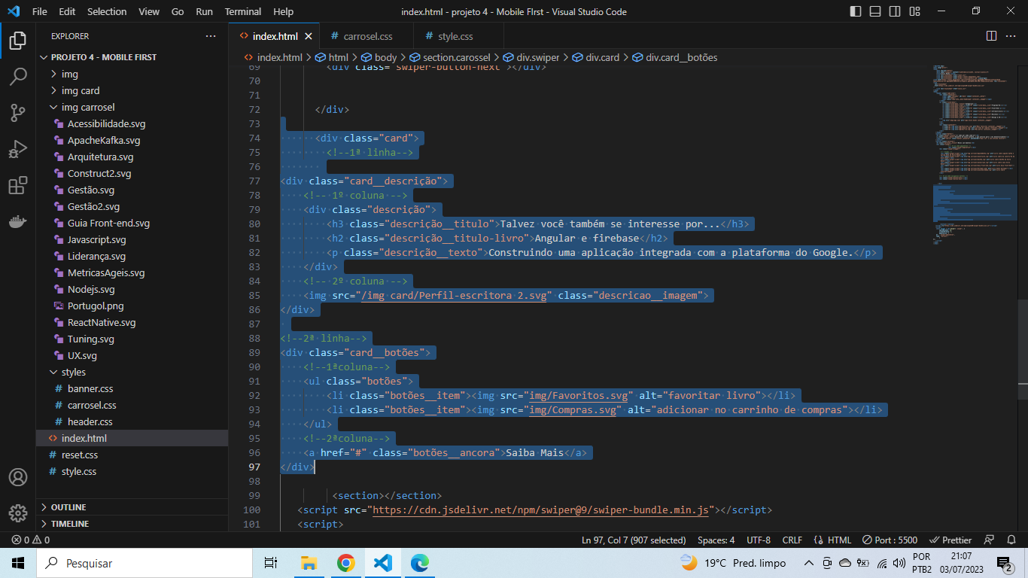Switch to carrosel.css tab
This screenshot has height=578, width=1028.
tap(367, 36)
